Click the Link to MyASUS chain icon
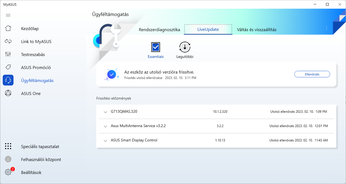The height and width of the screenshot is (184, 346). [8, 41]
